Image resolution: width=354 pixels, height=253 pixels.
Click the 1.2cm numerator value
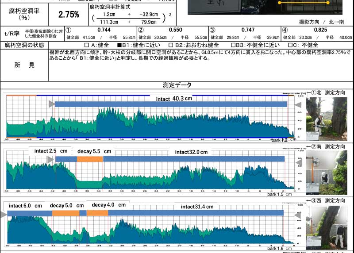pyautogui.click(x=109, y=15)
